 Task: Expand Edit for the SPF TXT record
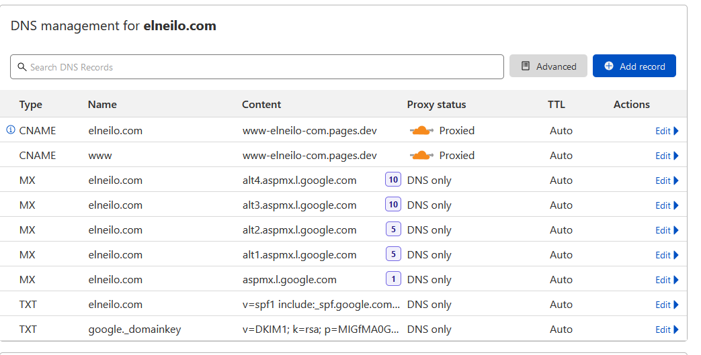[667, 305]
